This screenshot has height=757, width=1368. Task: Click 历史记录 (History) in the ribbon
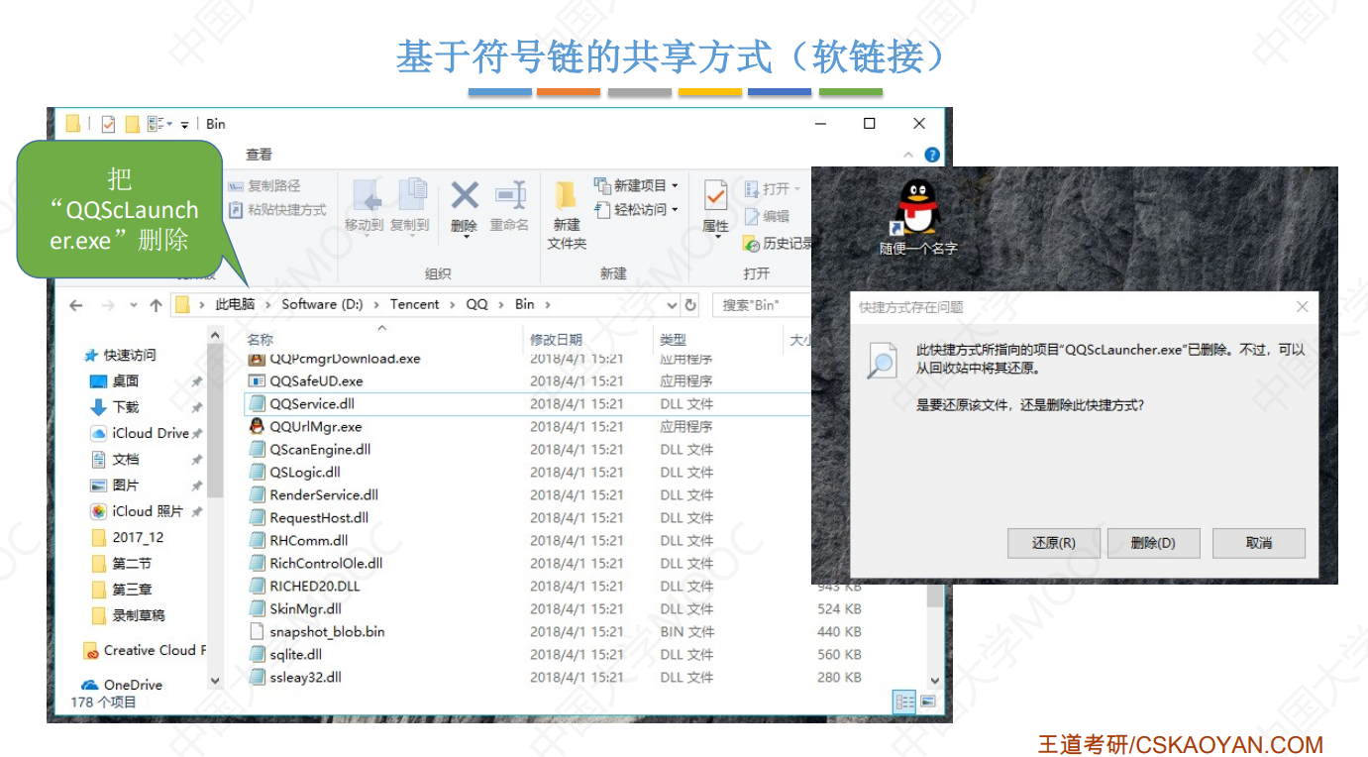click(779, 243)
